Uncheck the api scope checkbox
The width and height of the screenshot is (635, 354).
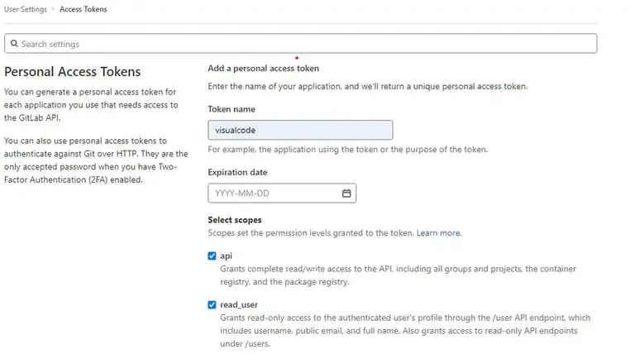[212, 256]
